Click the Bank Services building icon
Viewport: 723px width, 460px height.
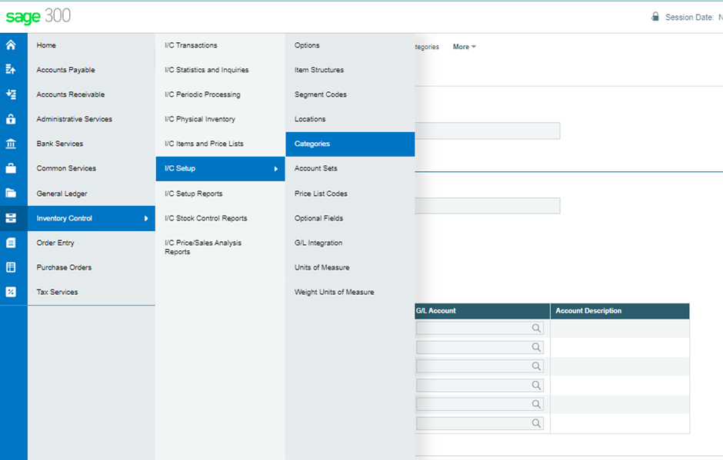click(x=11, y=144)
